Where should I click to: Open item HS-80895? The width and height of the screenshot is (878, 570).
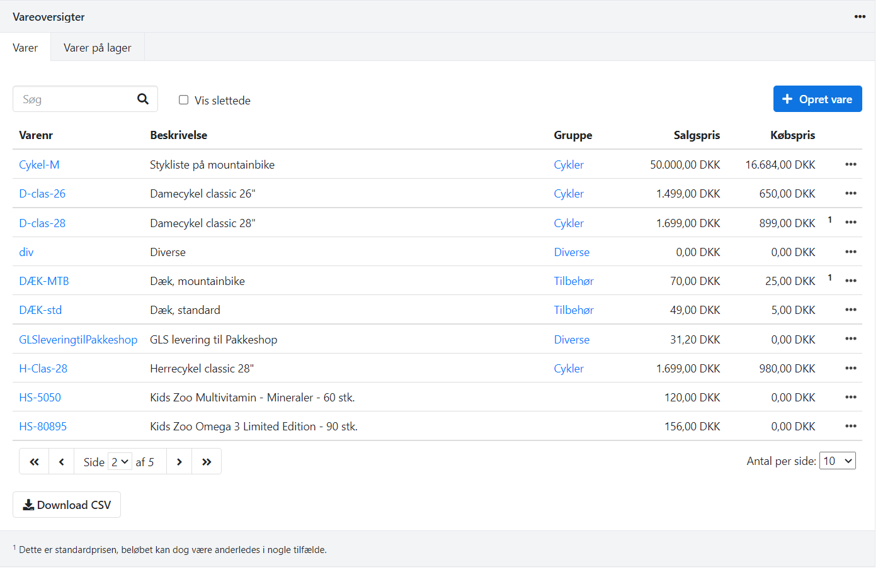click(43, 427)
